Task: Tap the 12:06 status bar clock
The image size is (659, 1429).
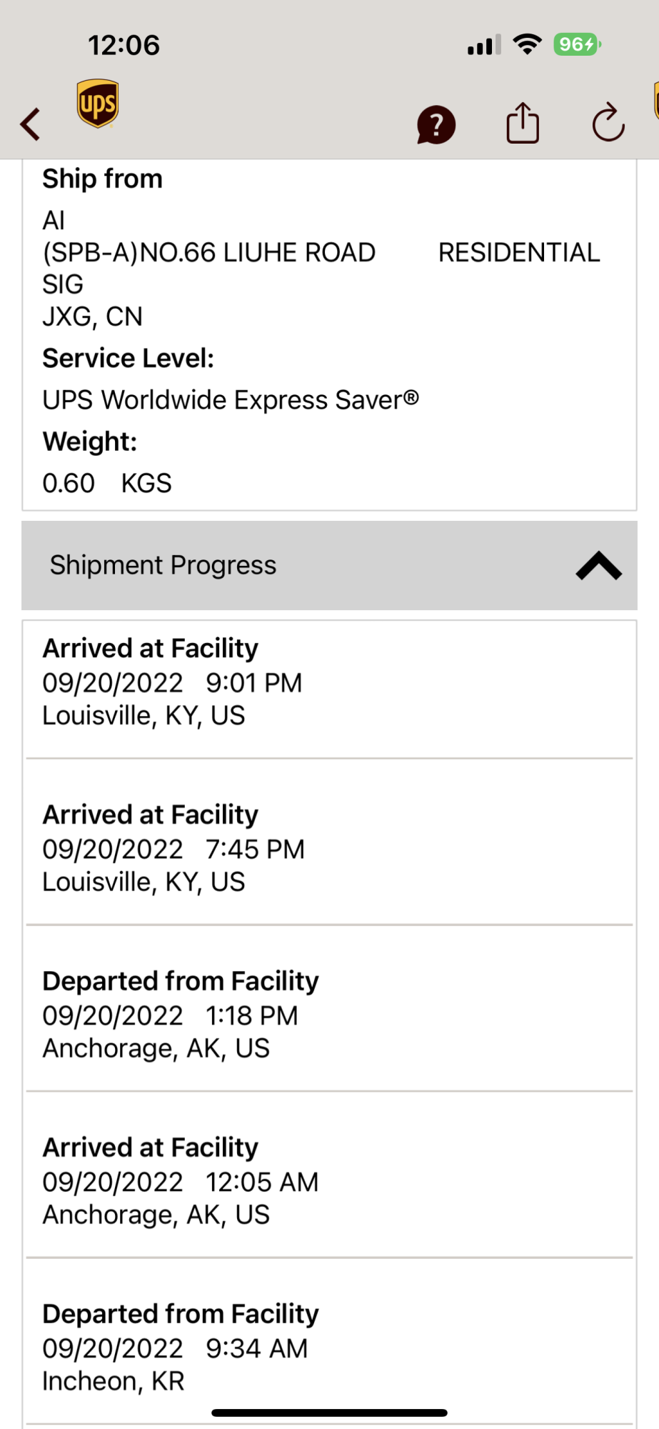Action: pos(124,45)
